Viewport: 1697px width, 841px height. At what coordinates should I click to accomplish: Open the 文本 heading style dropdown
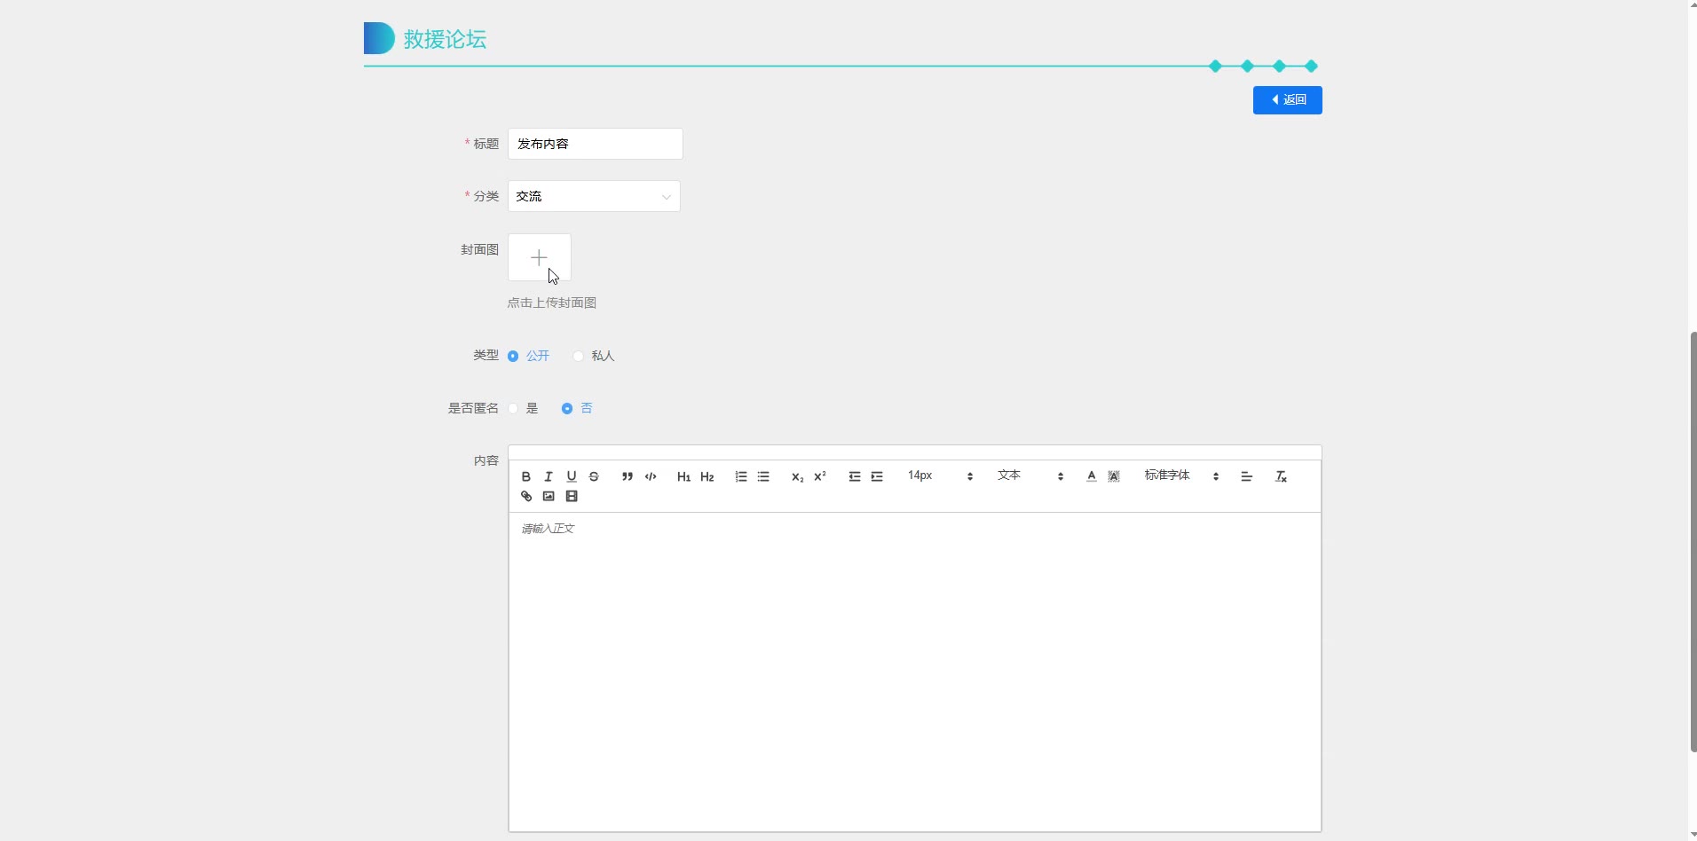click(1030, 476)
